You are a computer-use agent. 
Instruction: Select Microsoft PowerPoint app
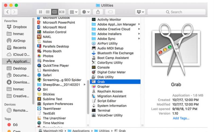point(56,23)
